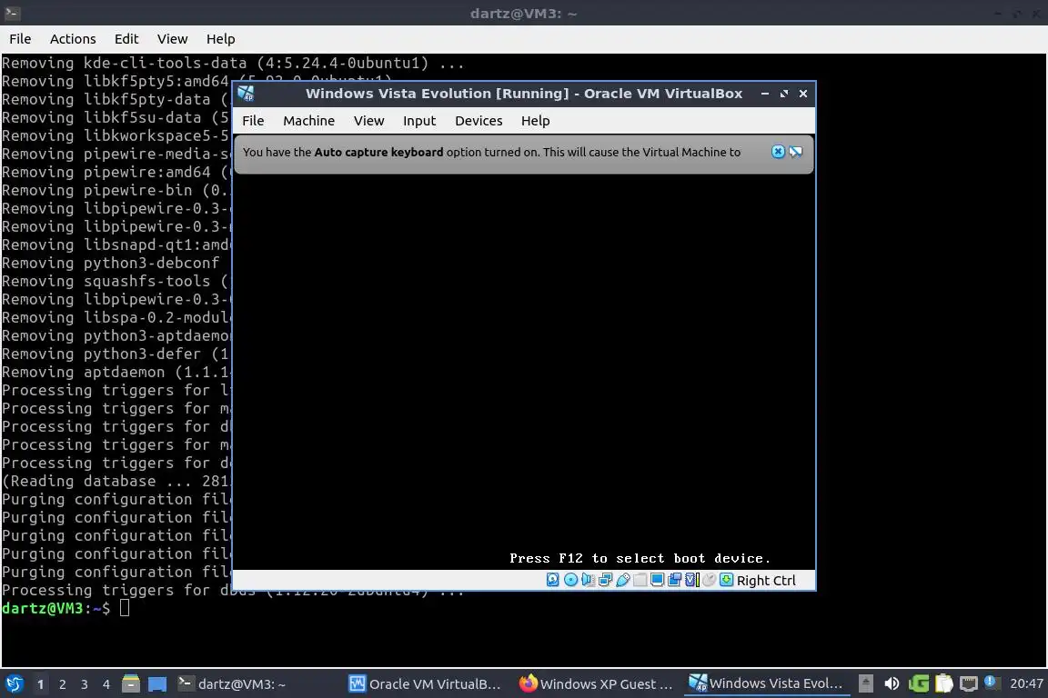
Task: Click the terminal icon in terminal title bar
Action: click(12, 13)
